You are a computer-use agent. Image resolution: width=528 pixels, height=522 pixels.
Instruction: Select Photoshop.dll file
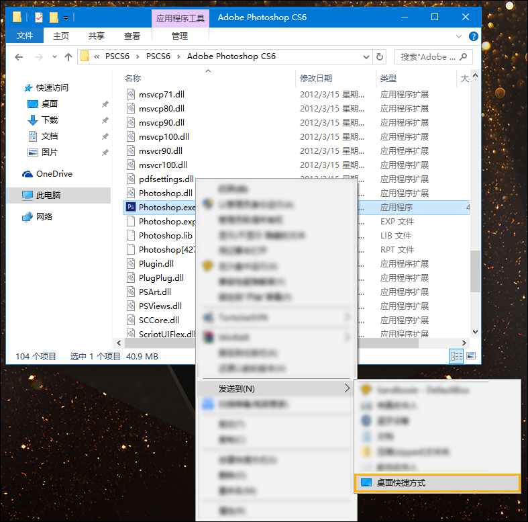click(x=166, y=193)
